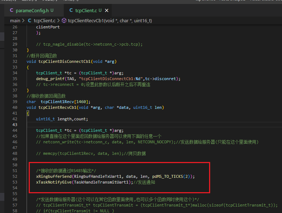Click tcpClientRecvCb1 function name on line 40

57,107
